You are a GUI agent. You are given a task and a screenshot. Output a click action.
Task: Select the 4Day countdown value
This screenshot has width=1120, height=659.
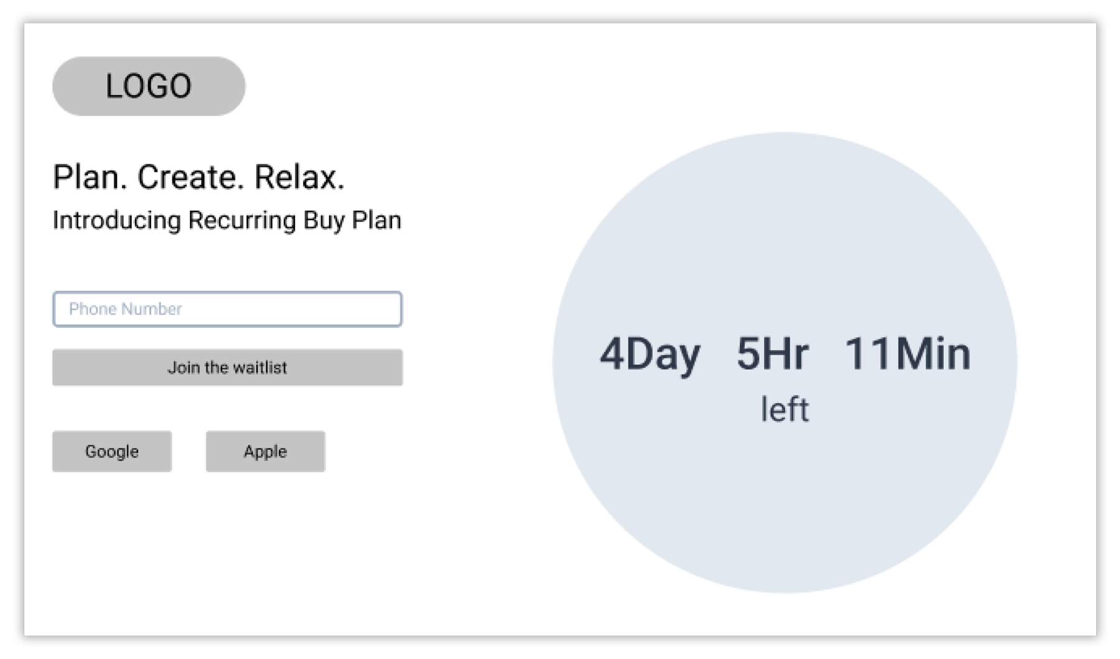tap(650, 354)
